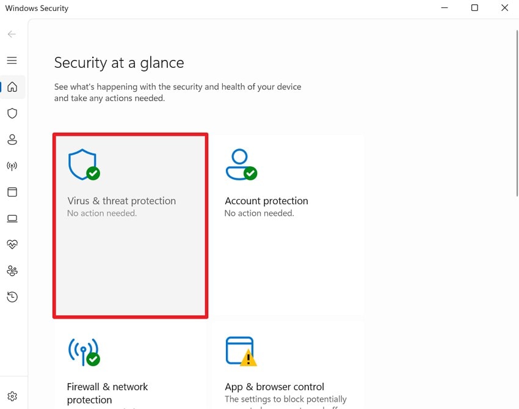519x409 pixels.
Task: Click the back arrow button
Action: [12, 34]
